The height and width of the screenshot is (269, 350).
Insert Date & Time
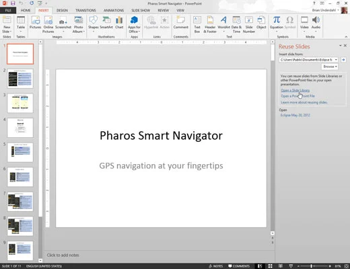(236, 24)
